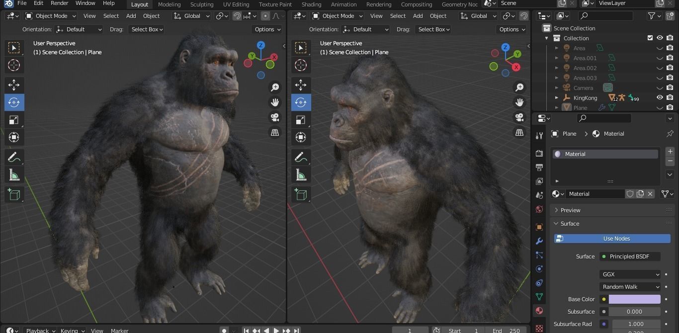
Task: Select the Cursor tool in left viewport
Action: (14, 65)
